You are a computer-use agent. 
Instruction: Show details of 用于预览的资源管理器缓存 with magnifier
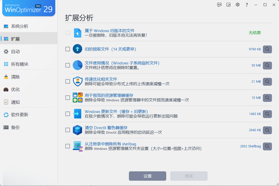[x=267, y=98]
